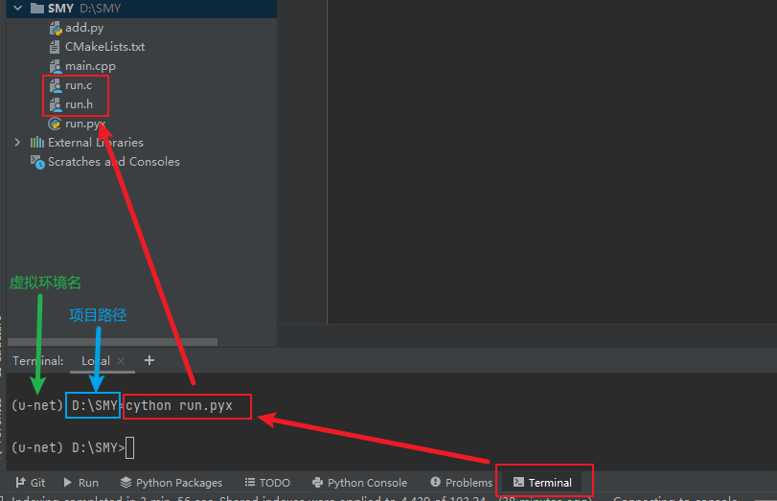
Task: Collapse the SMY project root folder
Action: click(x=18, y=8)
